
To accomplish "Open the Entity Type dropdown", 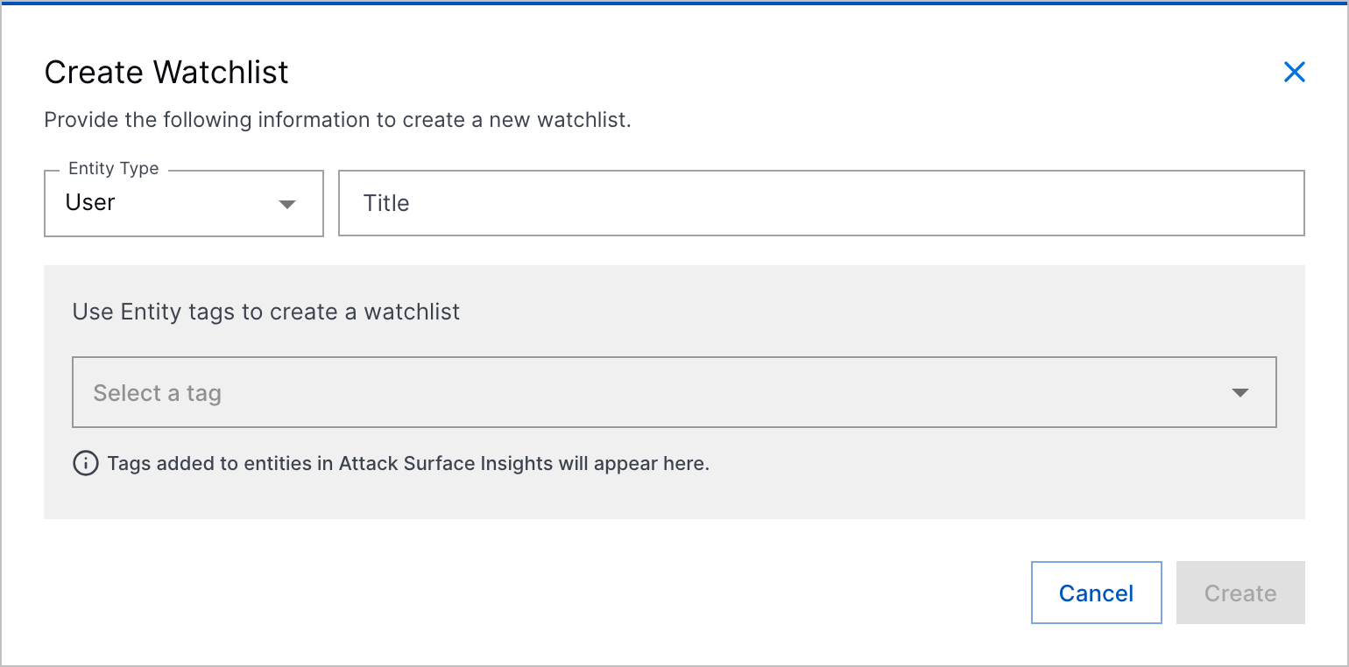I will [x=184, y=203].
